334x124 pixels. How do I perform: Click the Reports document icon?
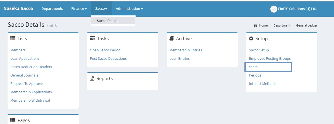point(92,78)
